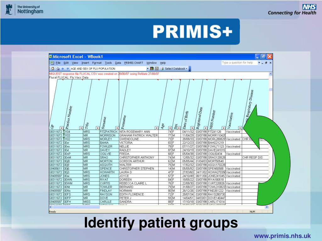Select the REBECCA CLAIRE L forename cell
This screenshot has width=322, height=241.
[139, 183]
